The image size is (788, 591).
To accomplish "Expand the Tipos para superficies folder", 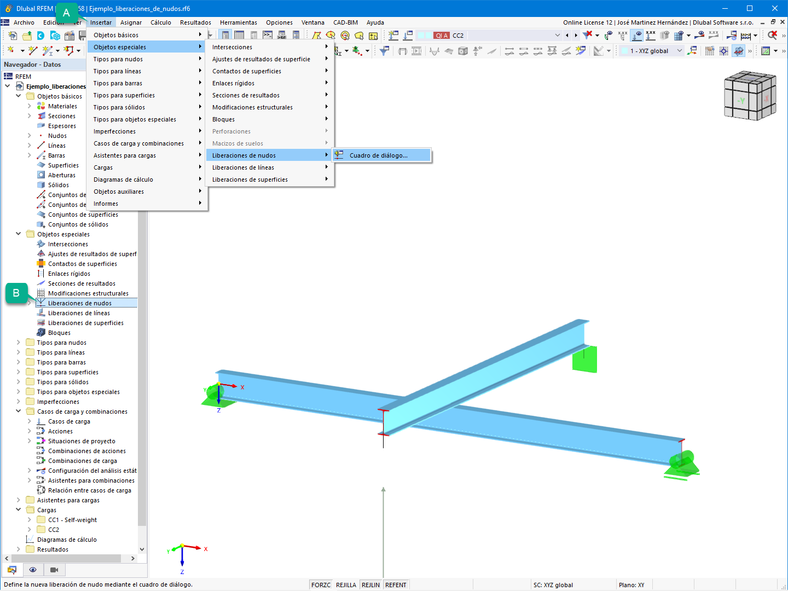I will (x=18, y=372).
